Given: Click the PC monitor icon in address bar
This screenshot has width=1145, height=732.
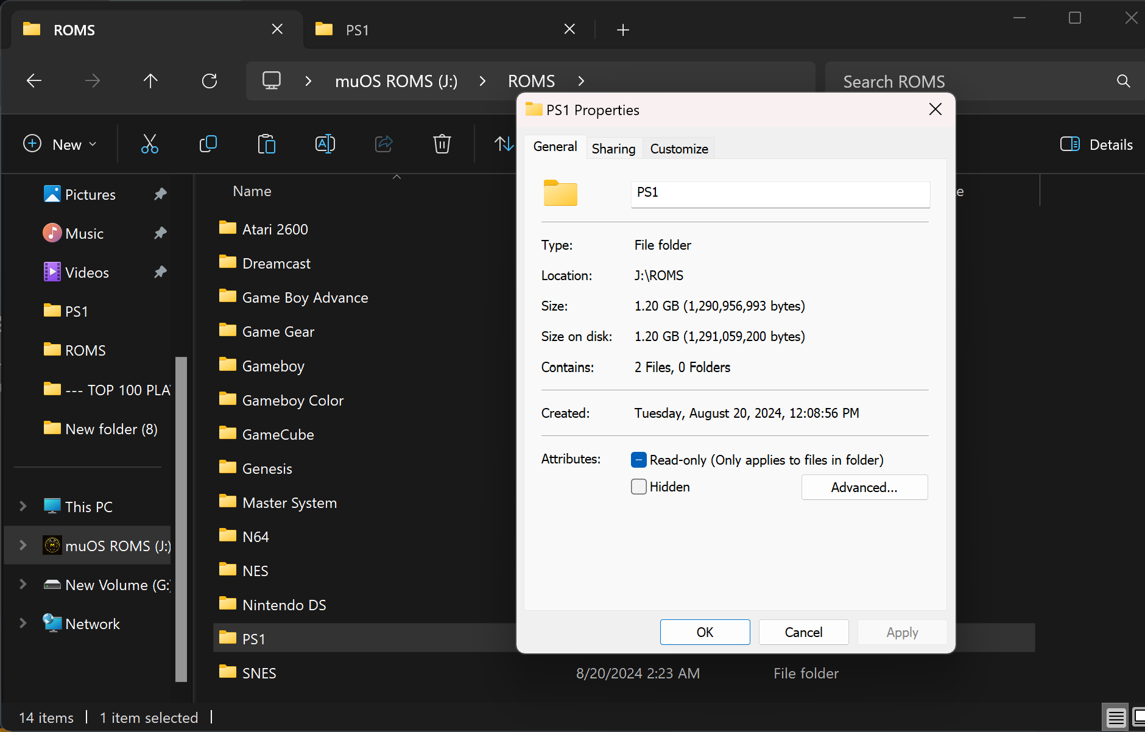Looking at the screenshot, I should tap(272, 81).
